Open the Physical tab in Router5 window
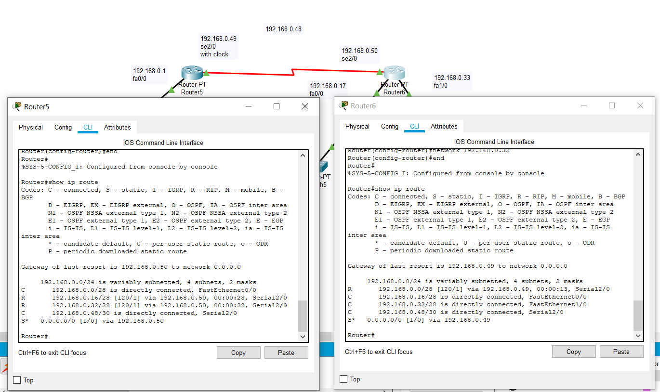Screen dimensions: 660x392 click(x=31, y=128)
